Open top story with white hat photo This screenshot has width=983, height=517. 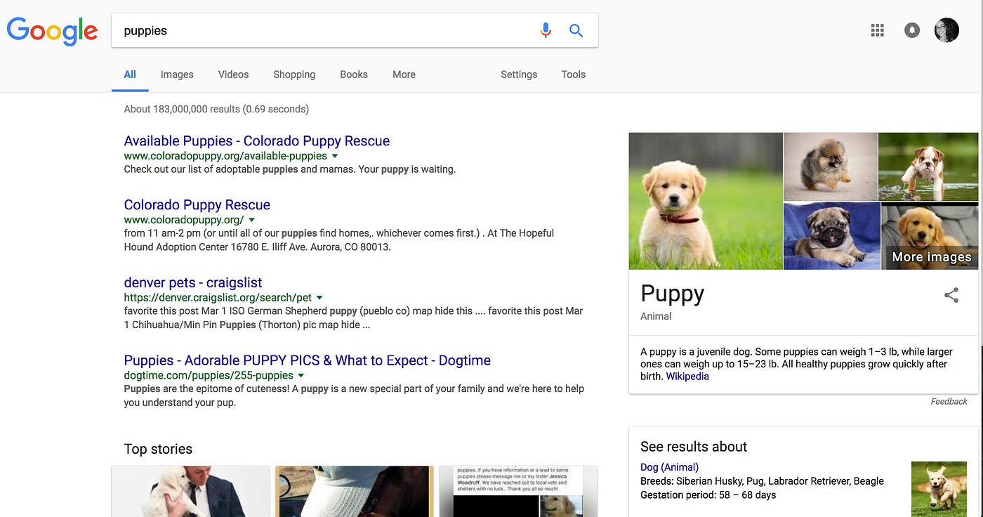pos(355,492)
